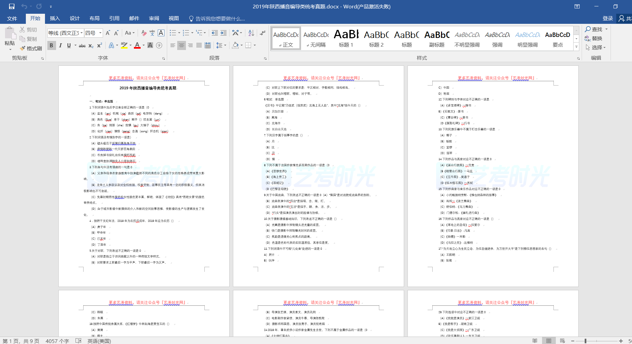Switch to the 审阅 (Review) tab

pyautogui.click(x=154, y=18)
